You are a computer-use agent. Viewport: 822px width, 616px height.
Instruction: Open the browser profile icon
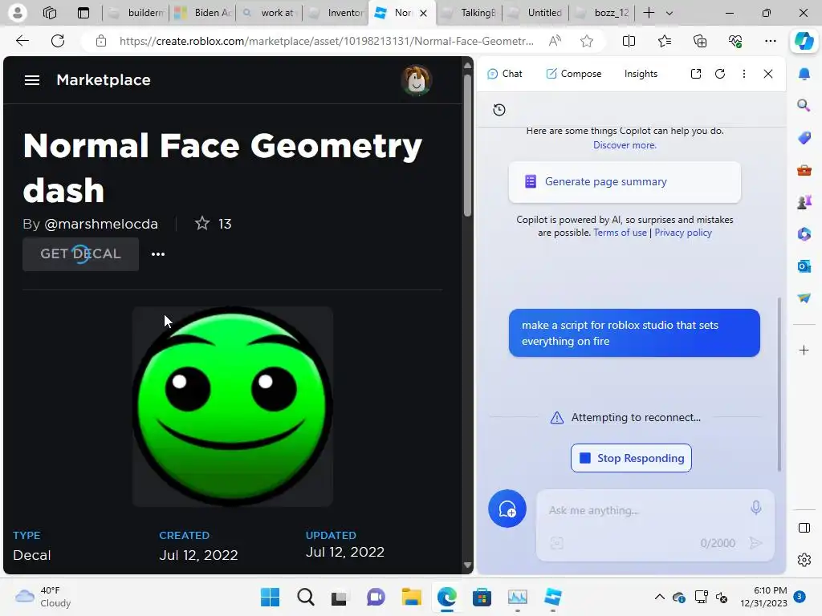point(18,13)
